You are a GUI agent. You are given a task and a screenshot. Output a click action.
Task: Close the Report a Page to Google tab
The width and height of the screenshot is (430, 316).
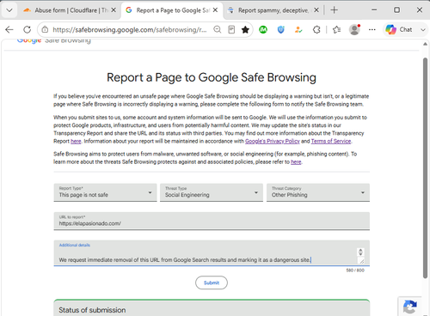(216, 10)
